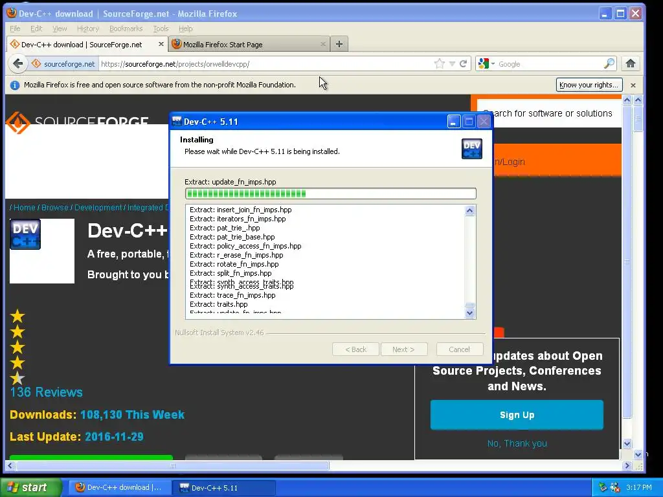
Task: Click page scroll-right arrow
Action: click(x=627, y=465)
